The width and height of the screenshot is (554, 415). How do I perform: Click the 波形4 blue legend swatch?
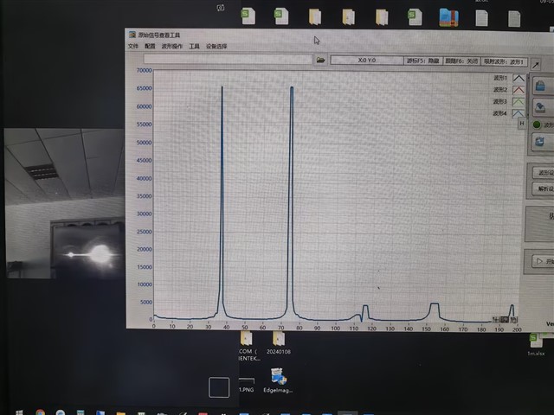[519, 113]
